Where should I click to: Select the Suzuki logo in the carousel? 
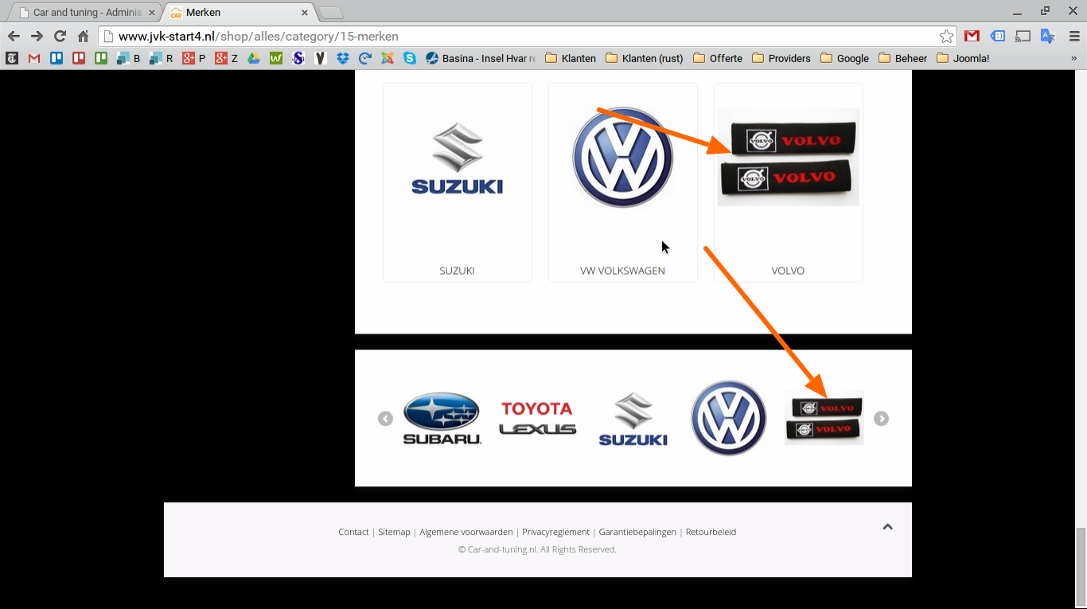click(633, 418)
